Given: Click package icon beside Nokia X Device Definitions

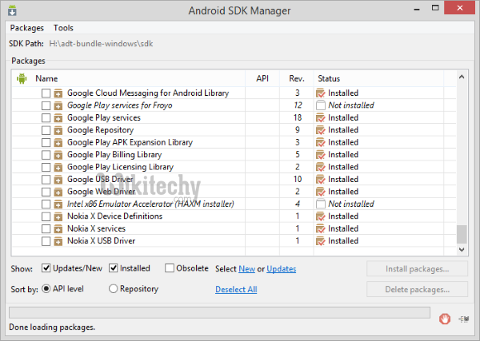Looking at the screenshot, I should point(58,216).
